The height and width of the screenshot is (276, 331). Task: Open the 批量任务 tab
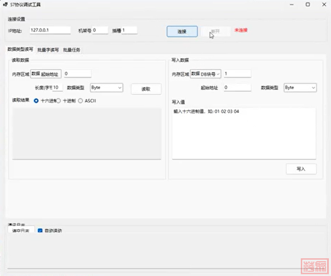[x=71, y=50]
